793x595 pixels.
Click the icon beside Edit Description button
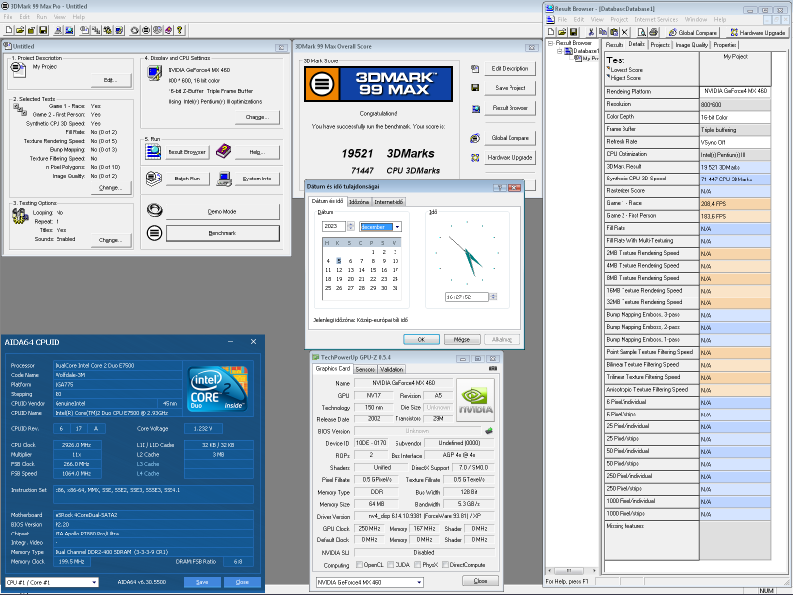pos(475,68)
